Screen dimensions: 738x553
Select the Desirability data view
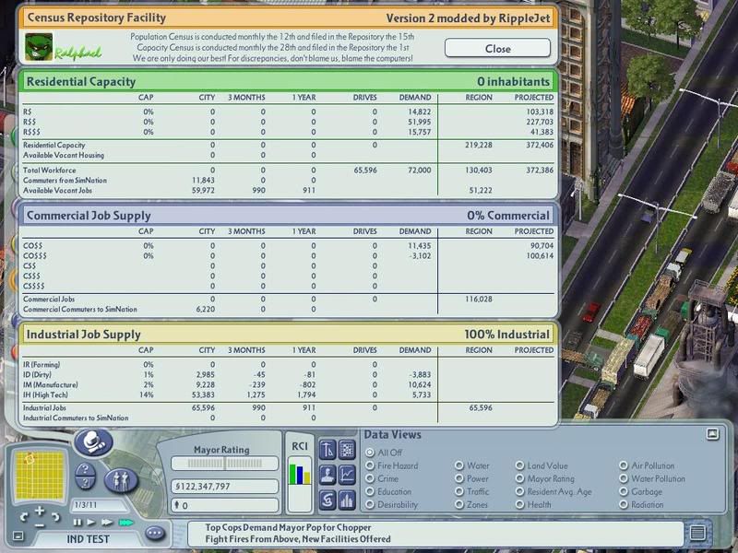pos(370,504)
